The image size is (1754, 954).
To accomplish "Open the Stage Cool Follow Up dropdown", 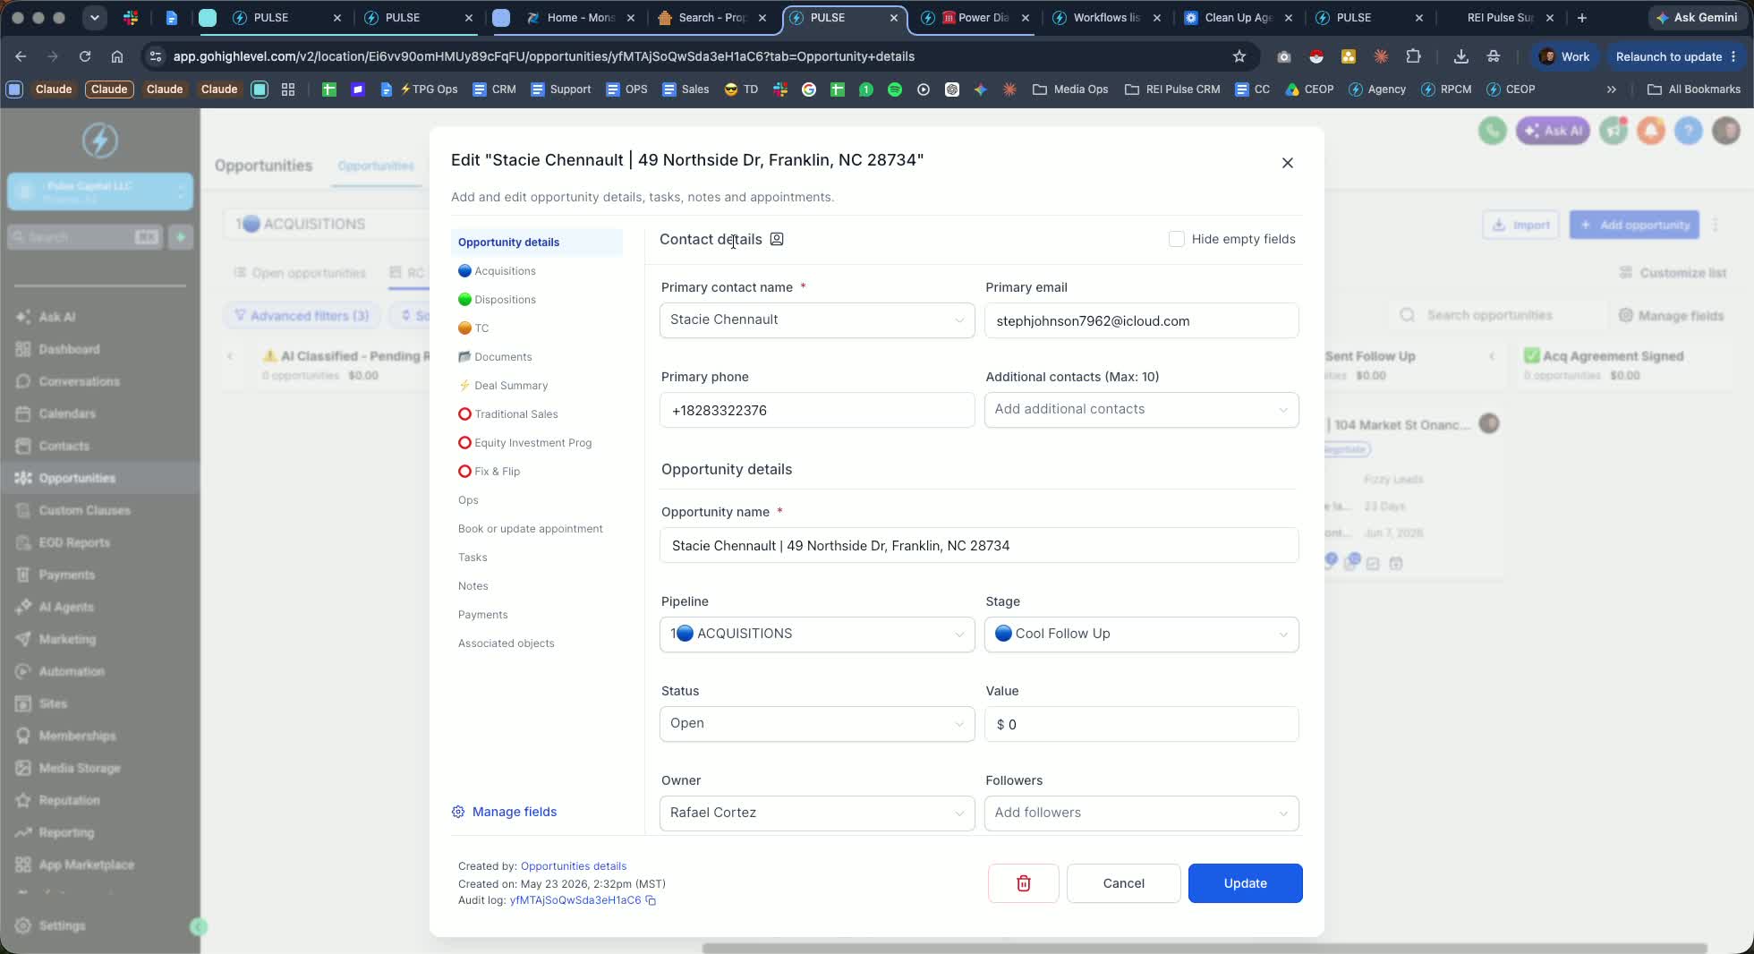I will [1141, 634].
